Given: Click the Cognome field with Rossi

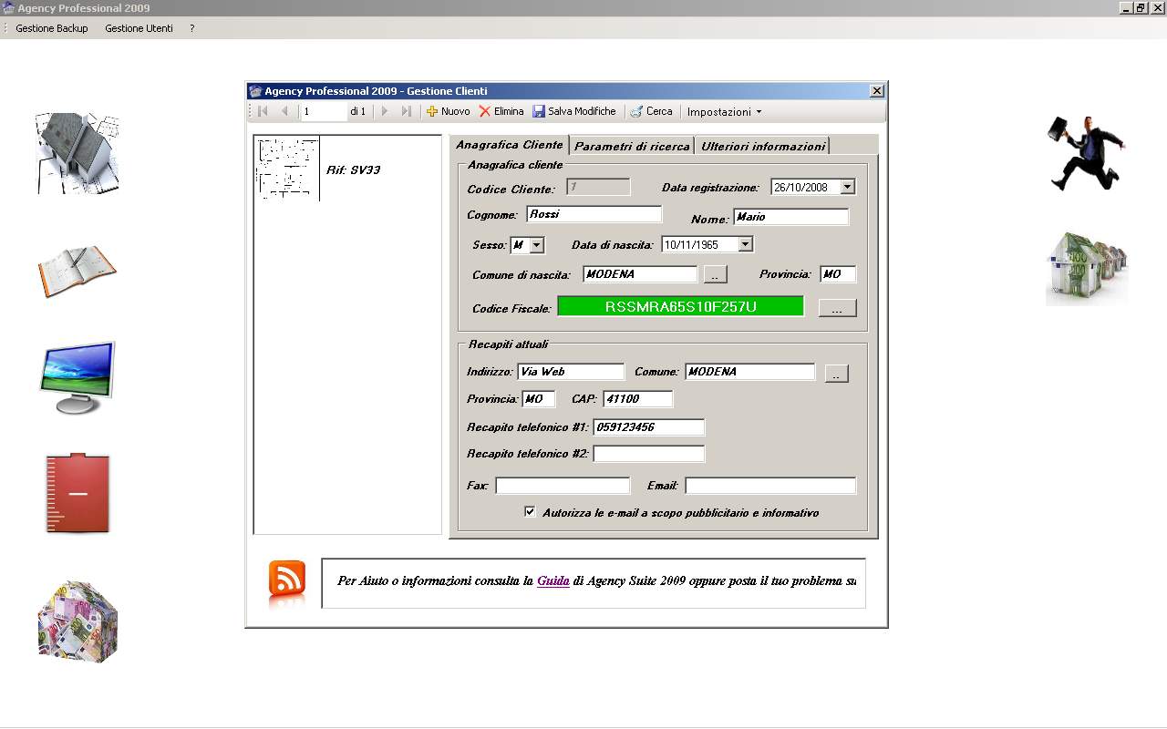Looking at the screenshot, I should point(594,214).
